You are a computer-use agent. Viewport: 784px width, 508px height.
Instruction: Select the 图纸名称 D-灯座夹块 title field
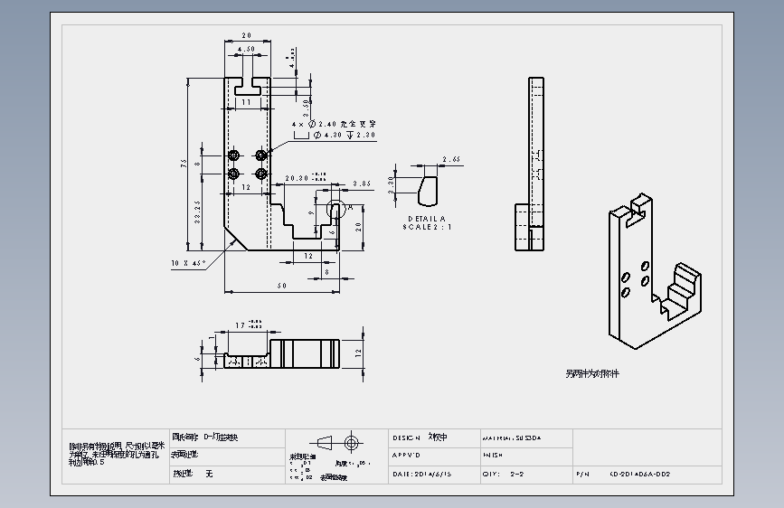coord(228,437)
